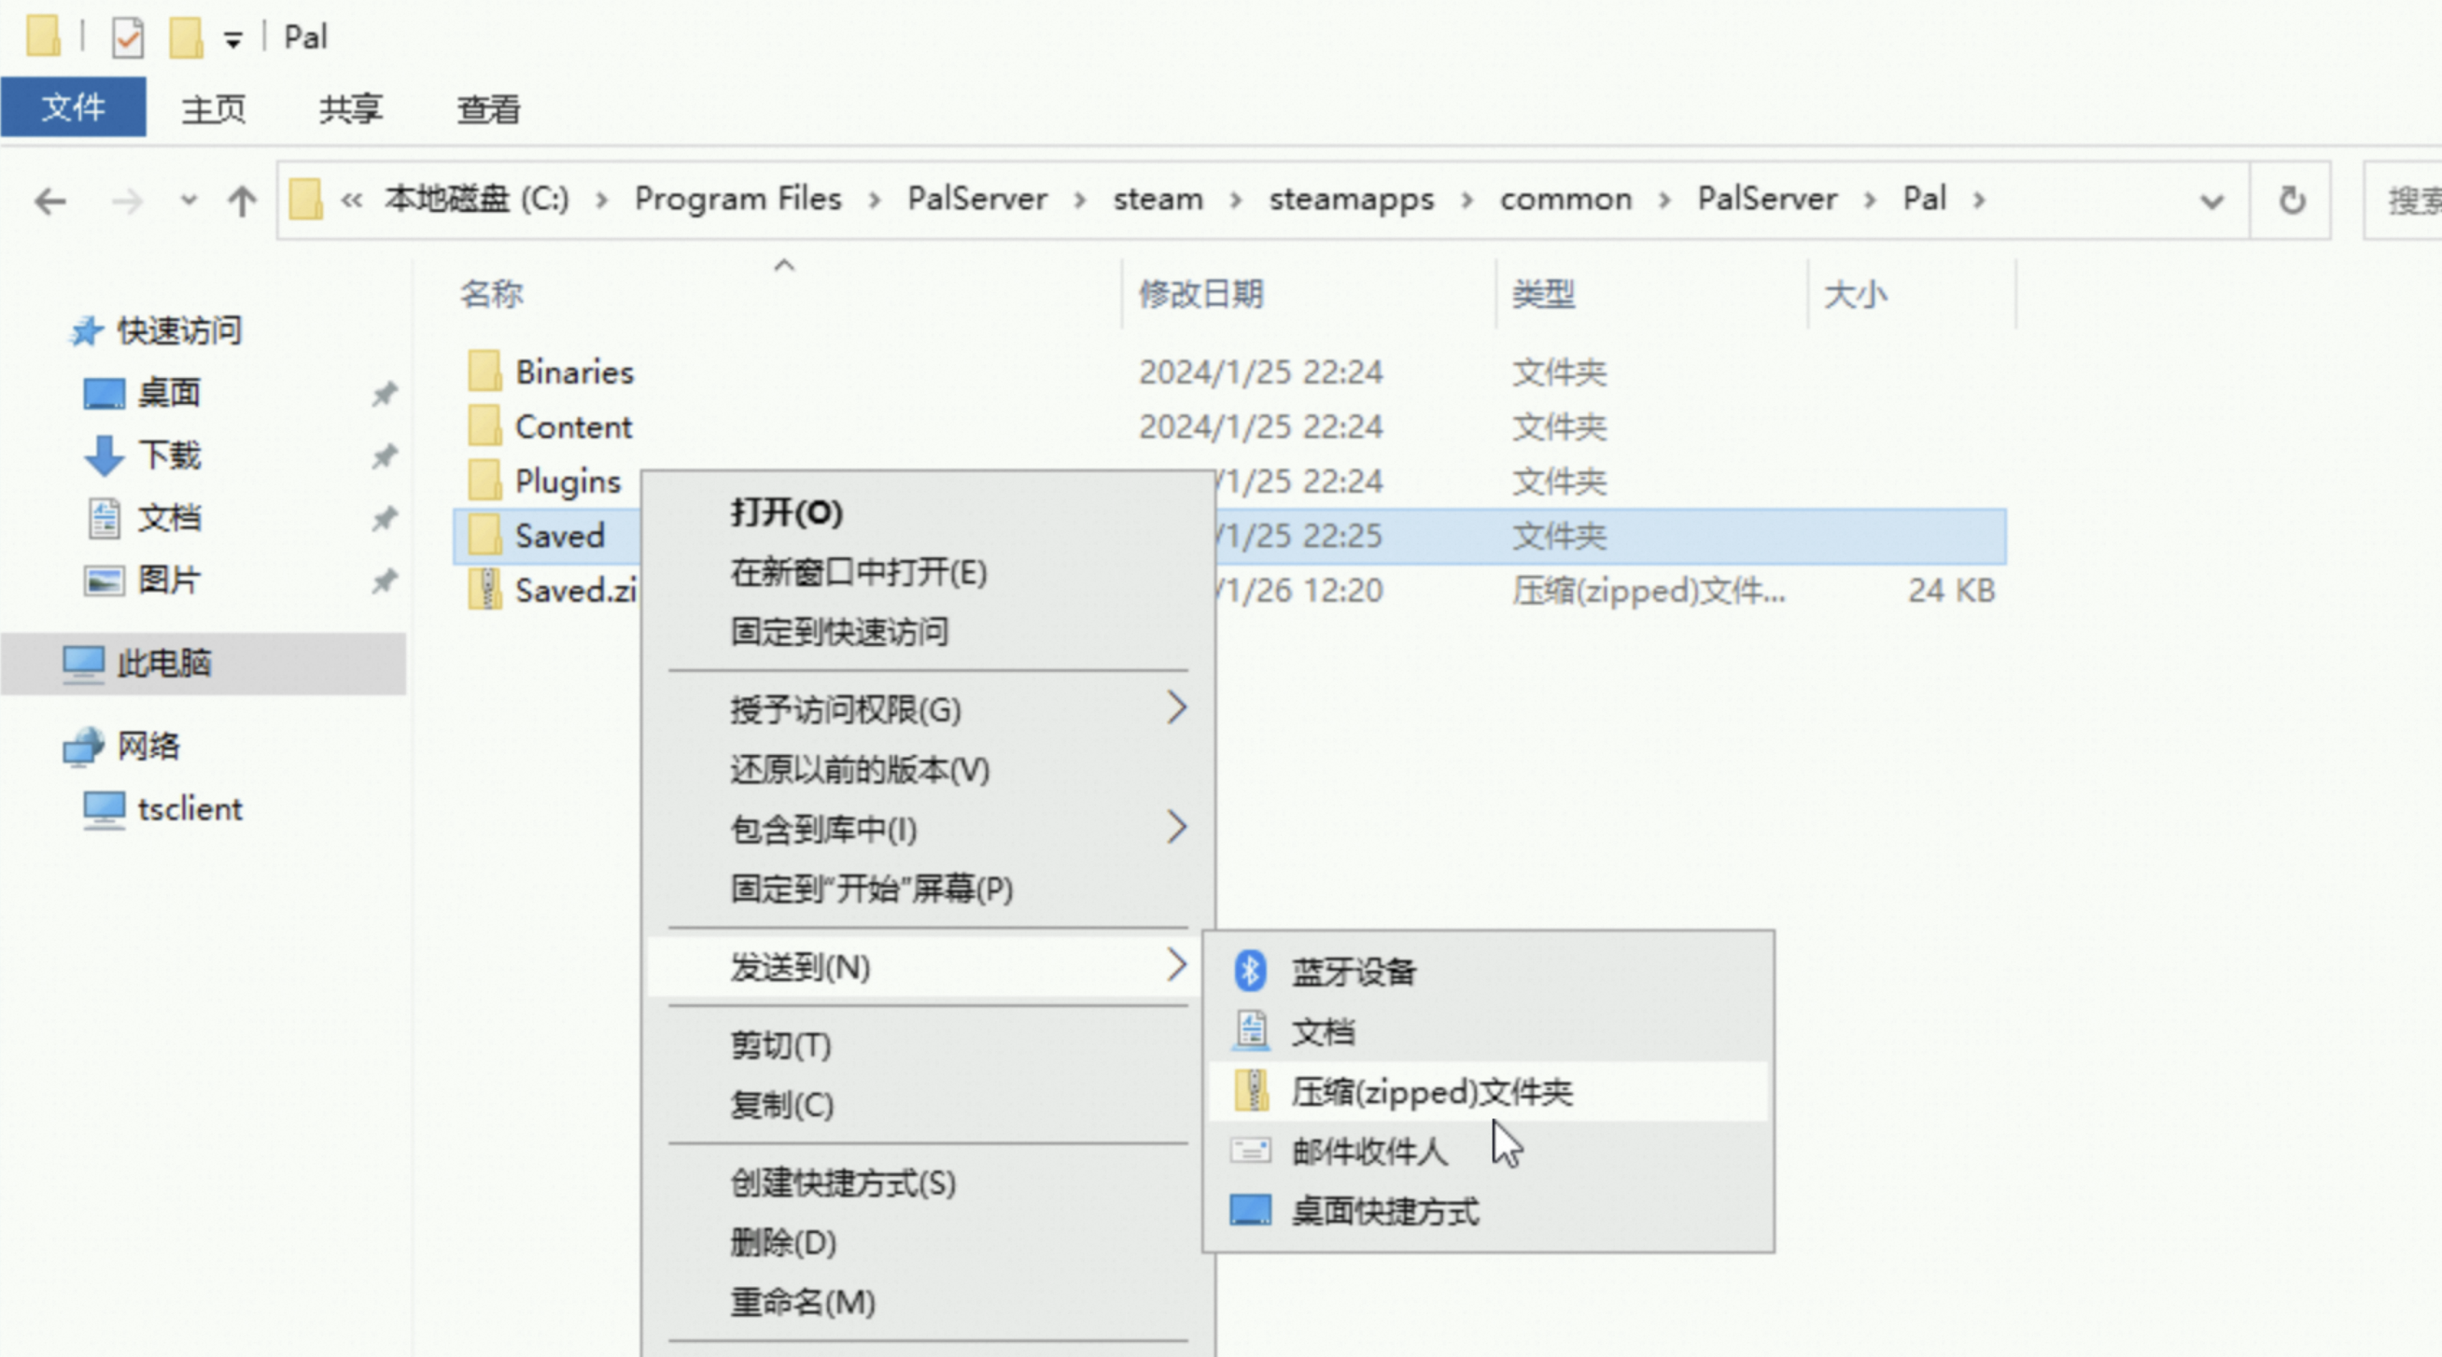
Task: Select This PC (此电脑) in navigation pane
Action: pyautogui.click(x=163, y=664)
